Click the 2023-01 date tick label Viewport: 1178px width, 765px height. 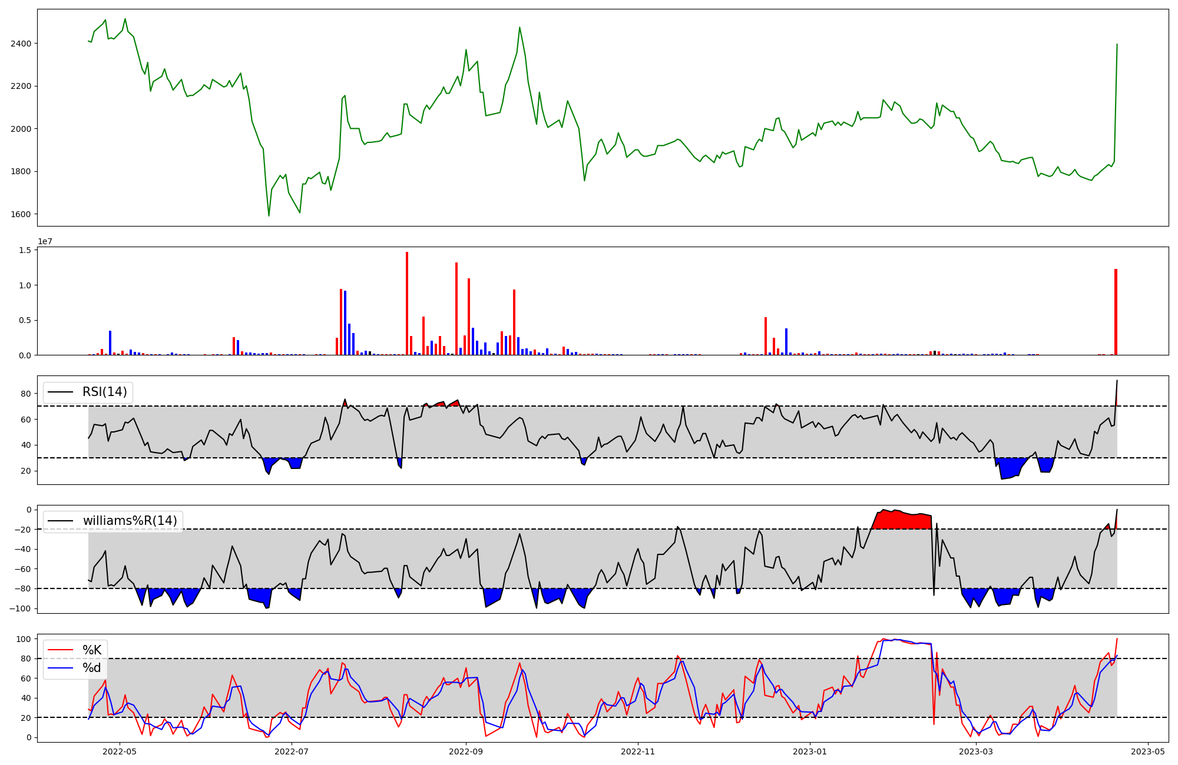[810, 751]
